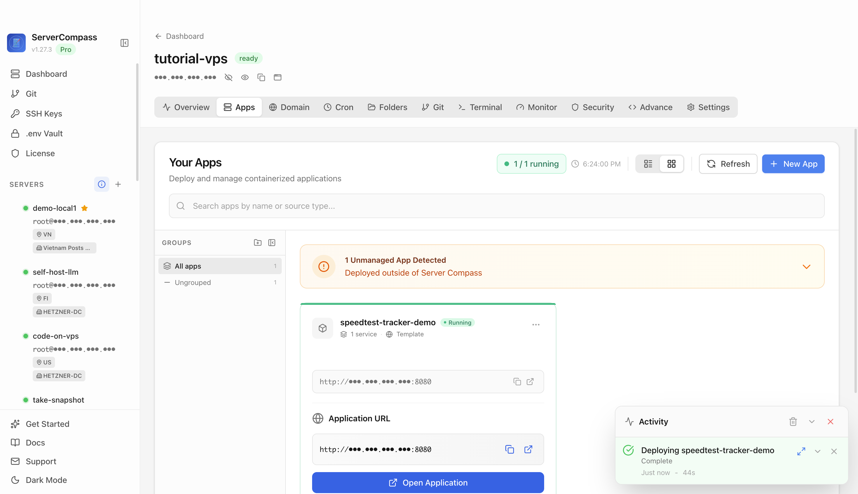Select the All apps group
The height and width of the screenshot is (494, 858).
220,266
